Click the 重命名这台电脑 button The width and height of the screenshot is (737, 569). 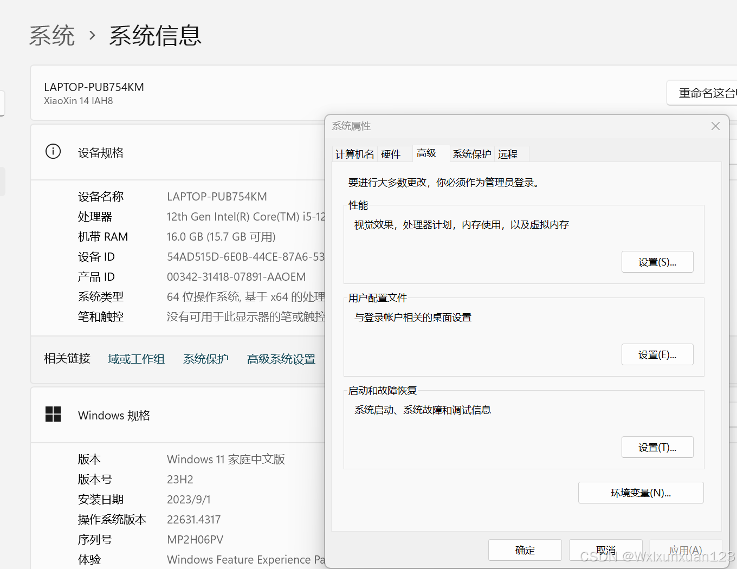[702, 93]
